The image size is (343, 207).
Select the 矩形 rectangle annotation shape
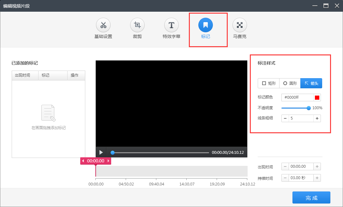tap(268, 83)
